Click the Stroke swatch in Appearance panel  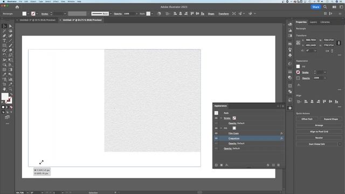pyautogui.click(x=234, y=118)
